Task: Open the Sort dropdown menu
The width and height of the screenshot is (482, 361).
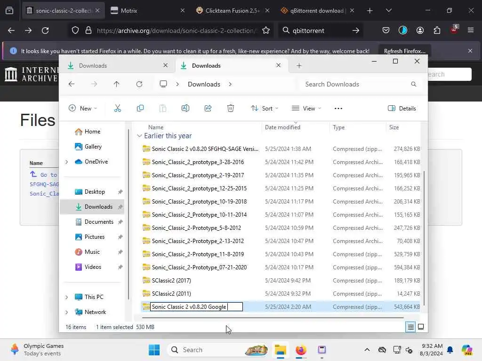Action: (265, 109)
